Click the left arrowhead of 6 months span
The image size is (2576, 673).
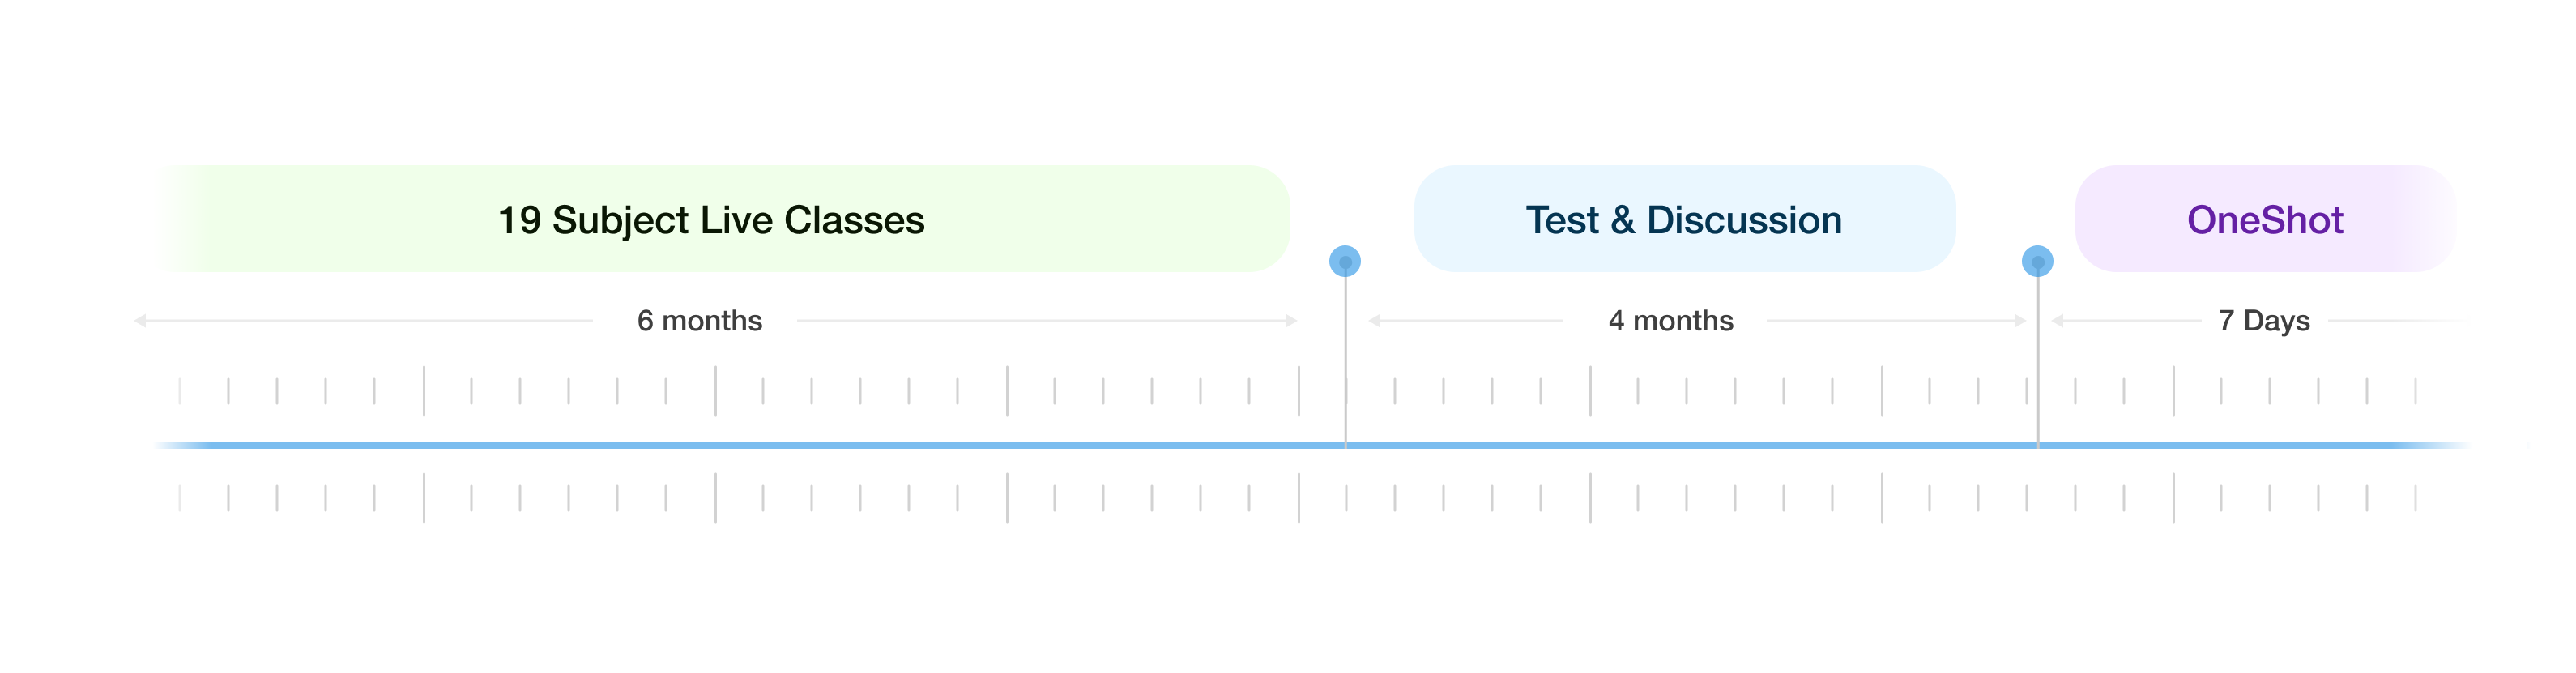[141, 321]
